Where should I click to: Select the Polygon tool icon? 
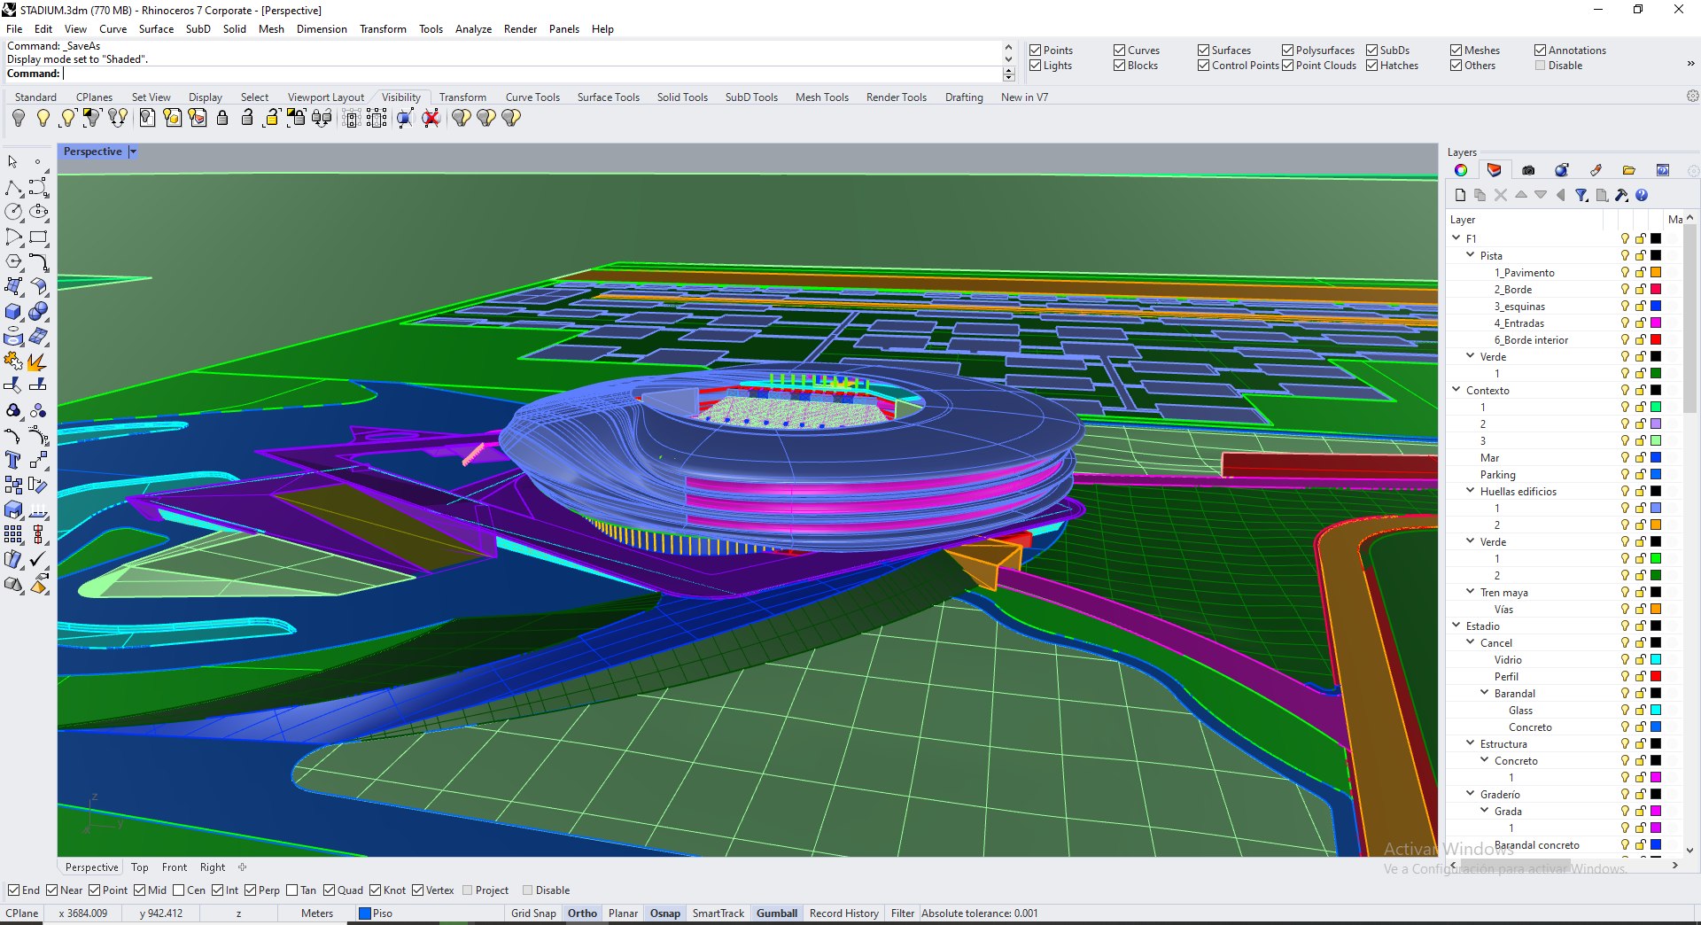pyautogui.click(x=13, y=262)
